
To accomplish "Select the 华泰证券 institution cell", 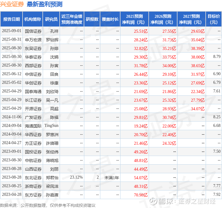I will (33, 57).
